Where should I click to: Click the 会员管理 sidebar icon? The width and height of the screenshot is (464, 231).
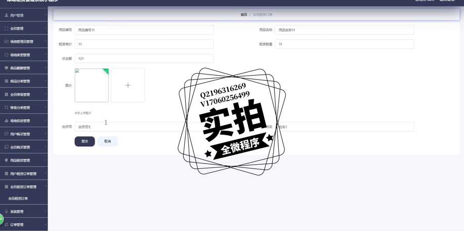pos(7,29)
